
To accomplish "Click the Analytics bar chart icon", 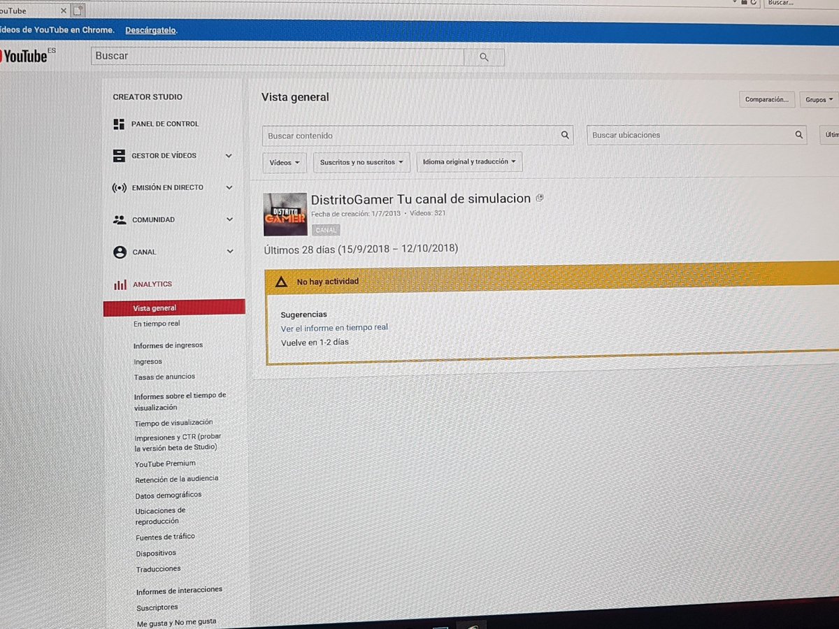I will click(x=120, y=284).
